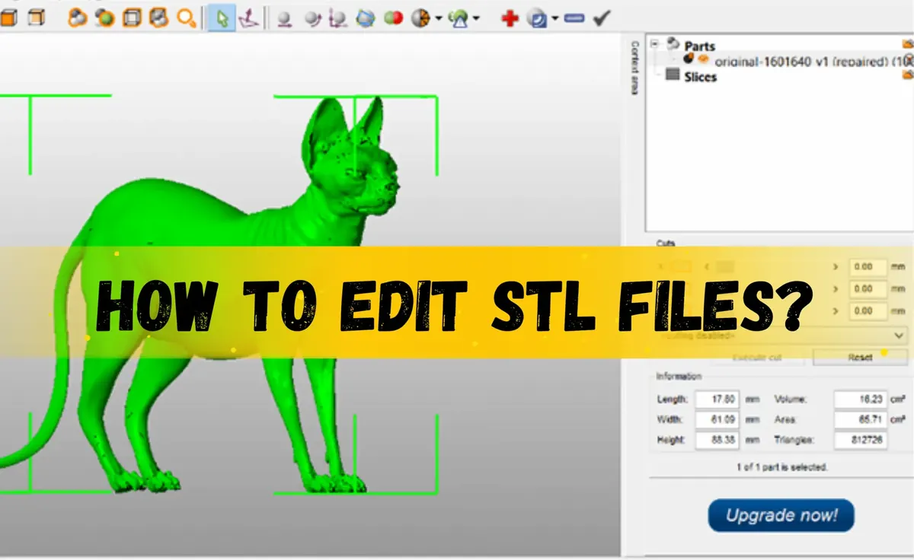Click the zoom icon with filled gray cube
914x560 pixels.
(158, 17)
